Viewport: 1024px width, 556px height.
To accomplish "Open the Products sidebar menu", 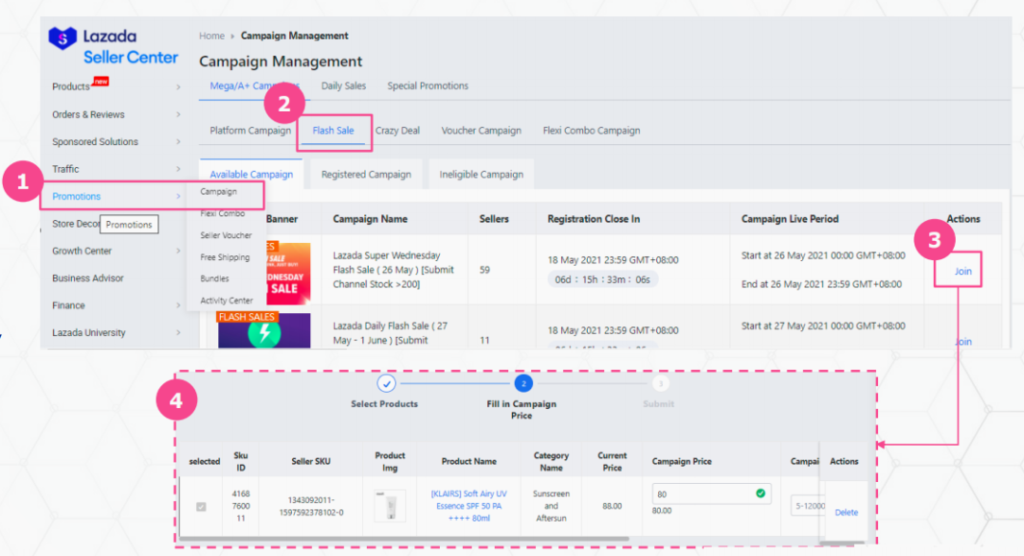I will point(70,86).
